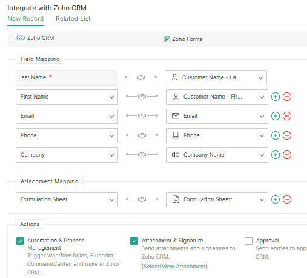The width and height of the screenshot is (307, 278).
Task: Click the Zoho CRM column header text
Action: pyautogui.click(x=41, y=38)
